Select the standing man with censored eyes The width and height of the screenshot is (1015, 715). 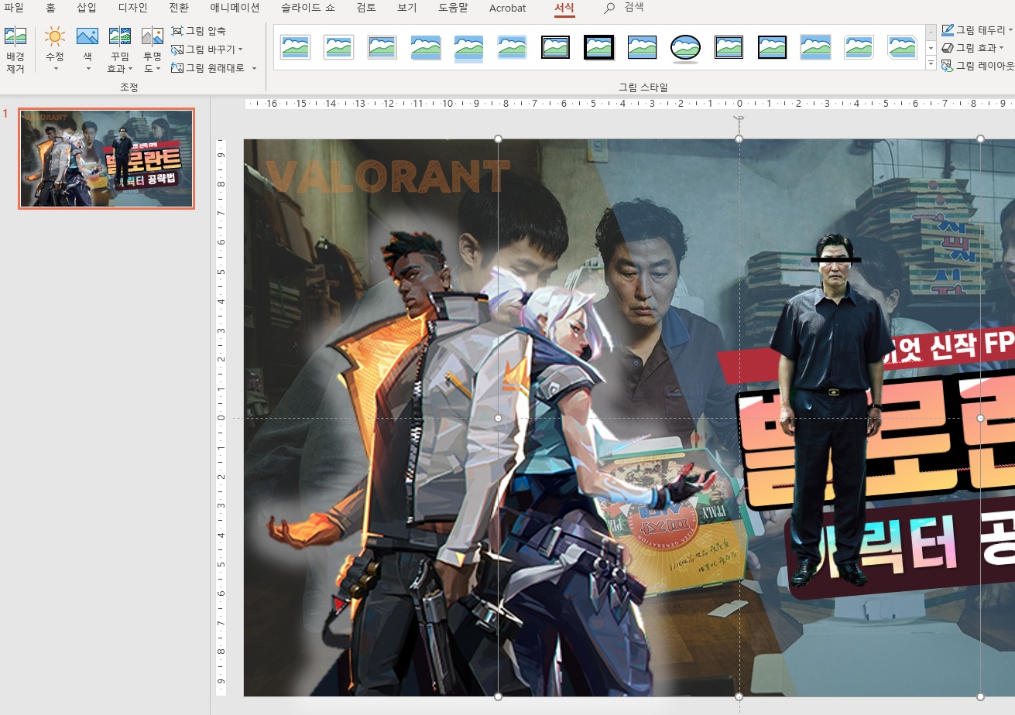(x=832, y=410)
